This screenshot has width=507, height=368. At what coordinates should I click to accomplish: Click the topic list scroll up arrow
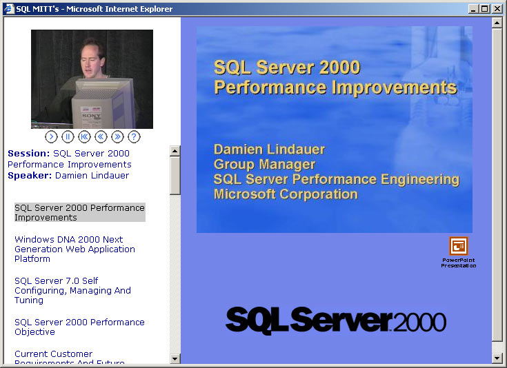[x=175, y=151]
